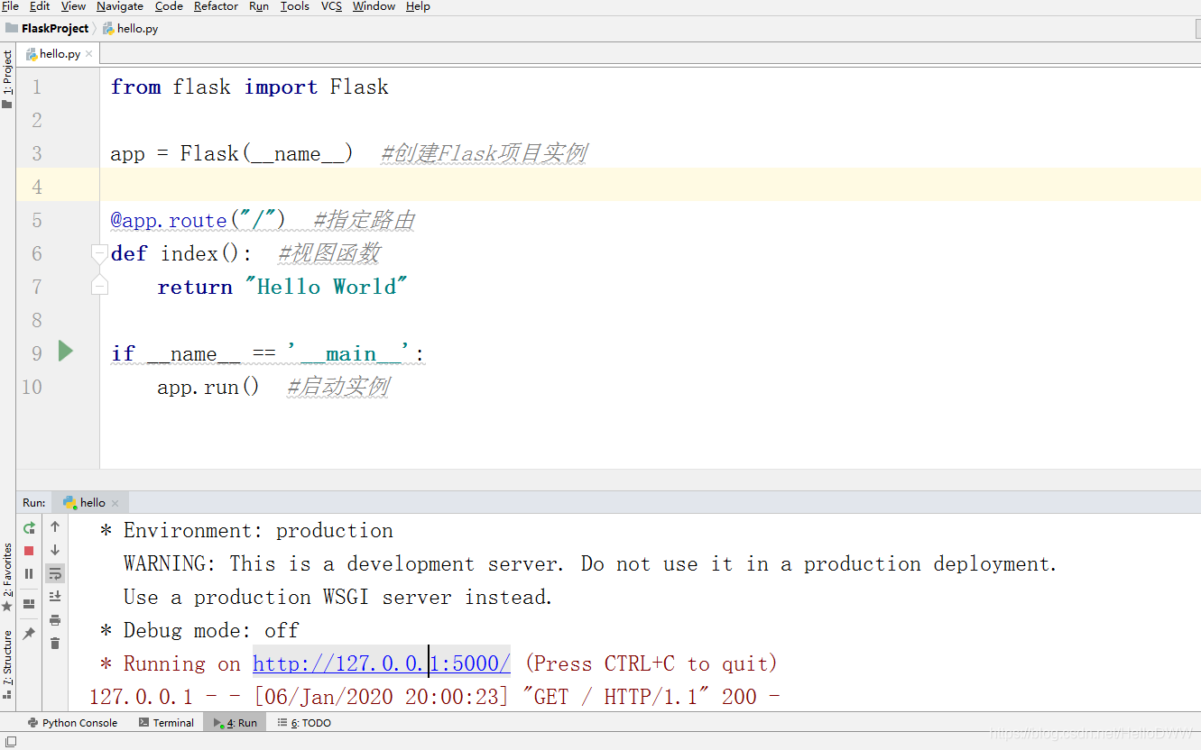Open the http://127.0.0.1:5000/ link
The width and height of the screenshot is (1201, 750).
coord(382,663)
